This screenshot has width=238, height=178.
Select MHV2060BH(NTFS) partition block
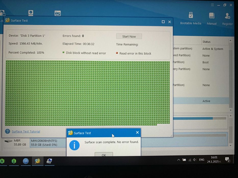click(x=48, y=143)
